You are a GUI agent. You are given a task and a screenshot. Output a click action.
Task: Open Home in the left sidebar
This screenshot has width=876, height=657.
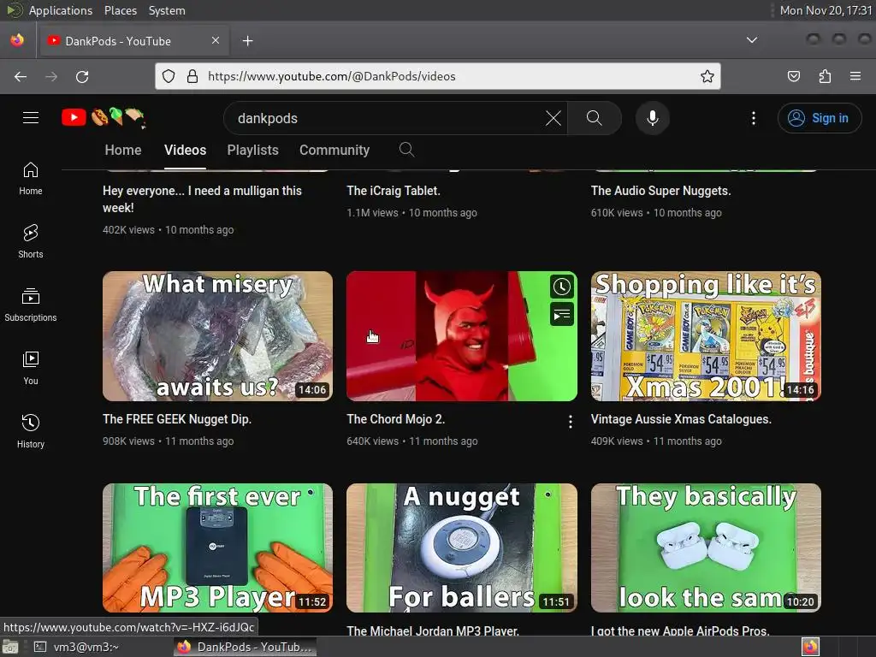(x=31, y=179)
